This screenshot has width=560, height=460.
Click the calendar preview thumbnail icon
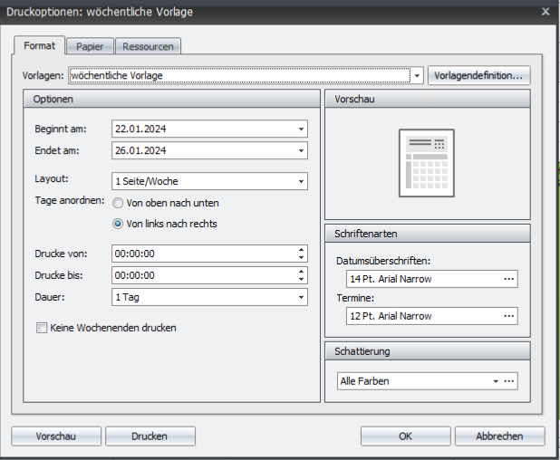(427, 162)
